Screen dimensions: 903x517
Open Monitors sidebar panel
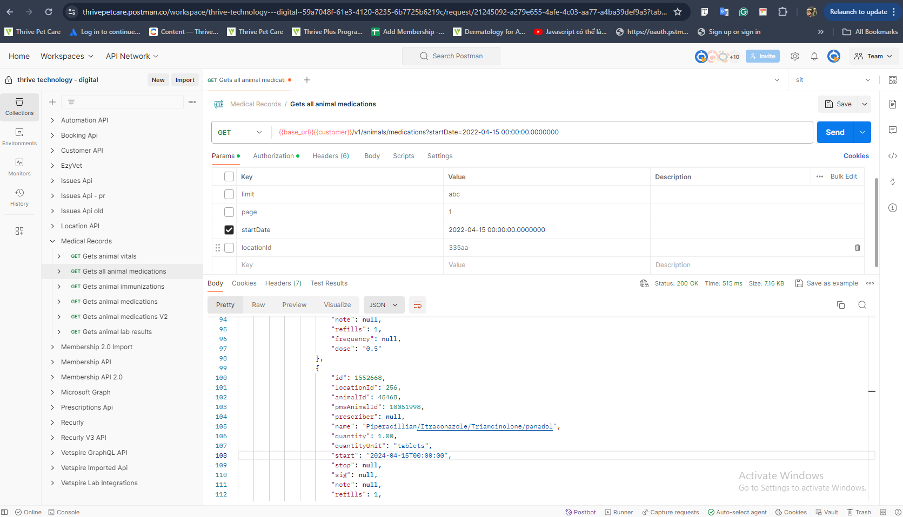click(19, 167)
